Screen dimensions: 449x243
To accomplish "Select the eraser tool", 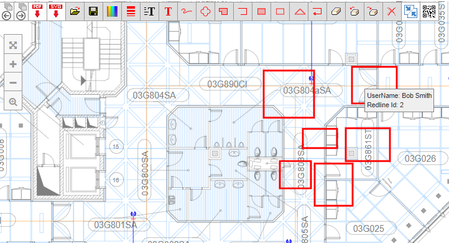I will coord(336,11).
